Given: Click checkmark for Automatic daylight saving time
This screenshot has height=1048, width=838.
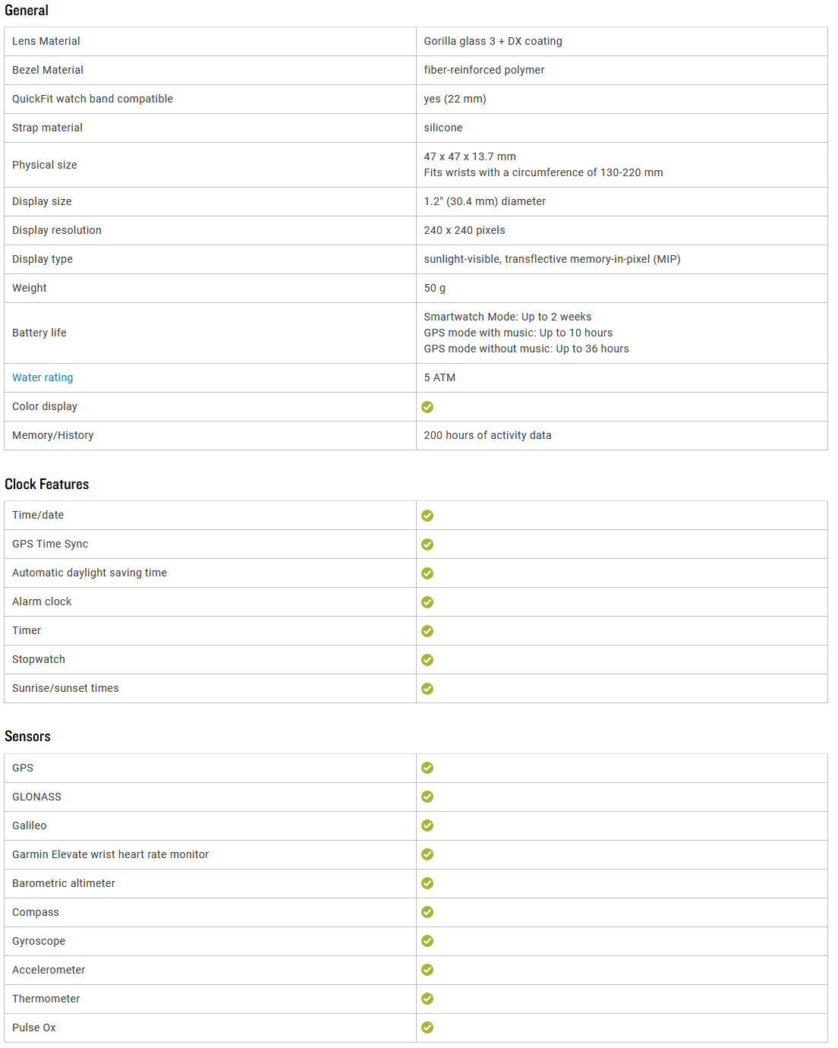Looking at the screenshot, I should click(427, 573).
